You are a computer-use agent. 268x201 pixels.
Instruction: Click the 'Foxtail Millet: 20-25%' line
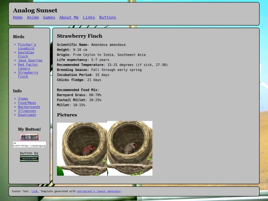pos(79,100)
